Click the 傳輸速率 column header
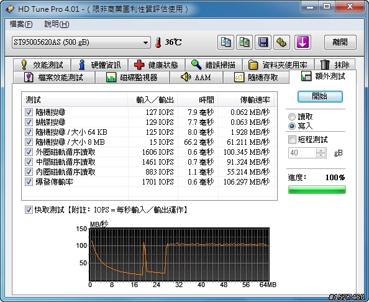 [x=246, y=100]
